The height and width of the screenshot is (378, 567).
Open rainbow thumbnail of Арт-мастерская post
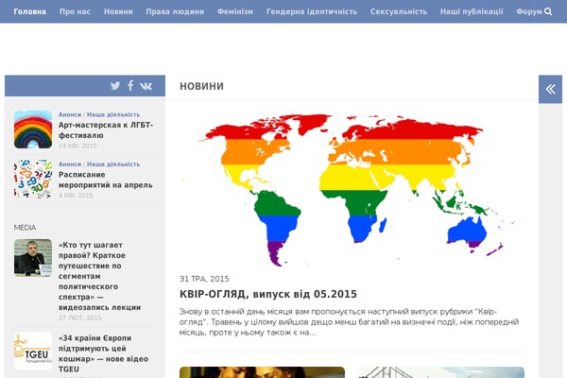[33, 129]
